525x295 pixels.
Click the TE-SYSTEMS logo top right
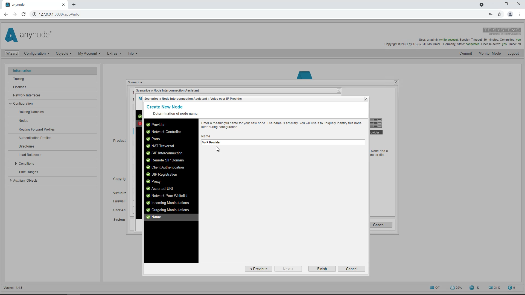[502, 31]
